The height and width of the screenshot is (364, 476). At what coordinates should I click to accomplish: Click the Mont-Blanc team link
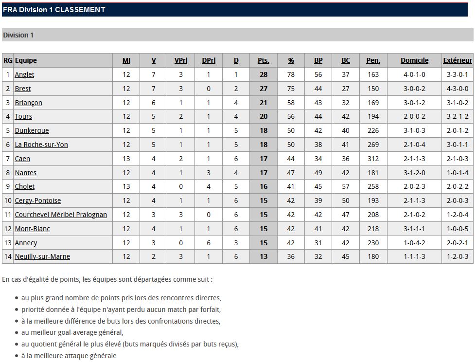(x=32, y=229)
